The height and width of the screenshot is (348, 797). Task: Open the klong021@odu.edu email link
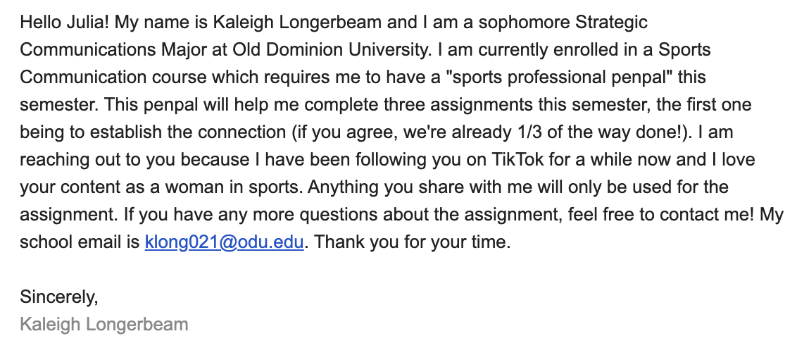pyautogui.click(x=224, y=243)
